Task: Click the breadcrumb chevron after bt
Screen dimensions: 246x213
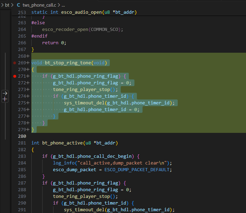Action: pos(12,5)
